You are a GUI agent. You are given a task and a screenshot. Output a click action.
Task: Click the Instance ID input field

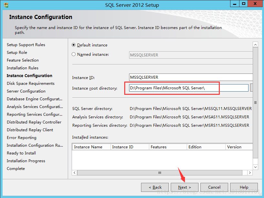click(191, 77)
